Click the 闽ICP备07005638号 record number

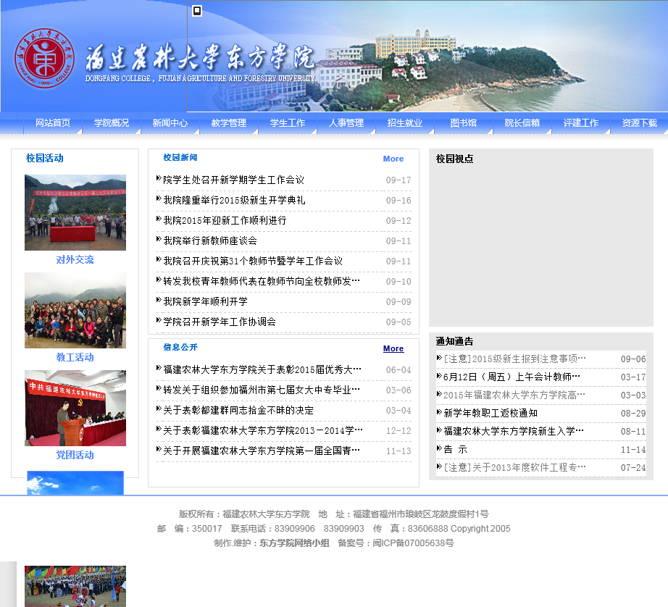413,543
